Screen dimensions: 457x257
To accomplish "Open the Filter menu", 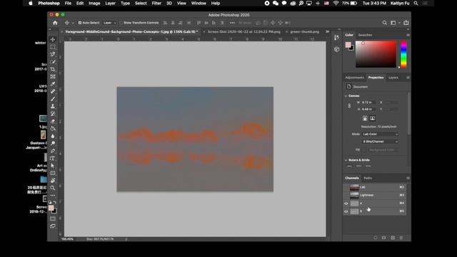I will (156, 3).
